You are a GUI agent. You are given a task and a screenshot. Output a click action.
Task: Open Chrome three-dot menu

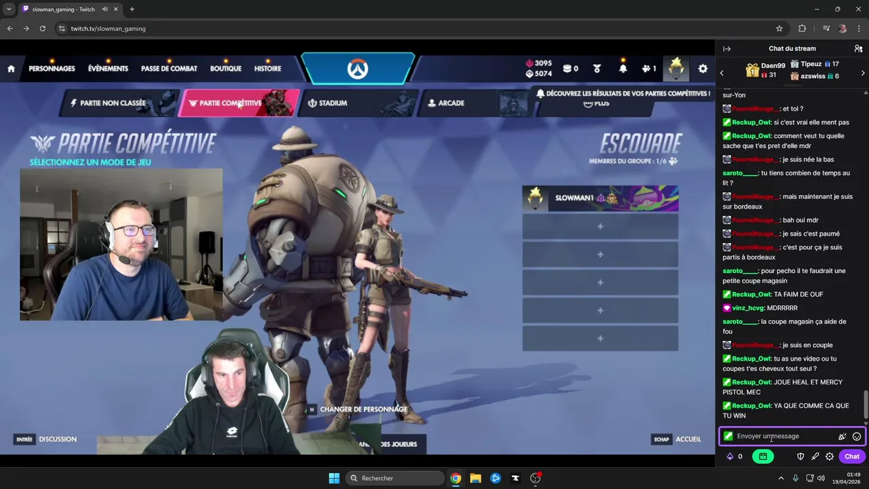859,29
